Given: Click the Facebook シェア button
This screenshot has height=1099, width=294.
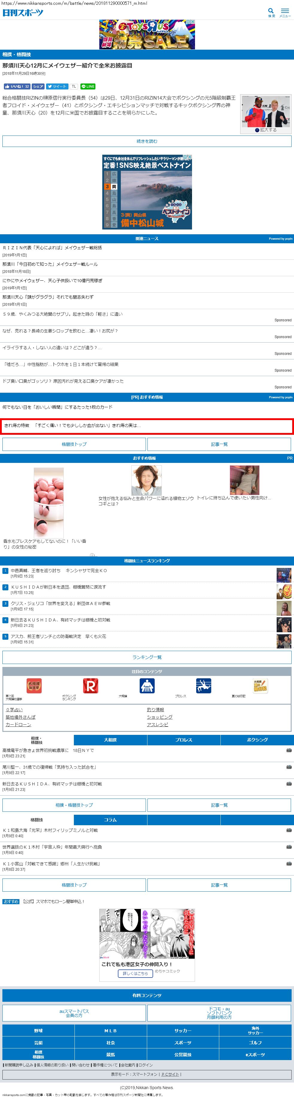Looking at the screenshot, I should 38,86.
